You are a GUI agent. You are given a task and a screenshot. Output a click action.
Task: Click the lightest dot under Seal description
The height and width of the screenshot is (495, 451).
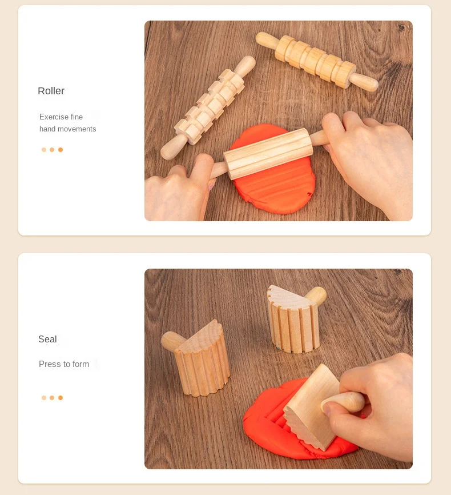tap(44, 398)
